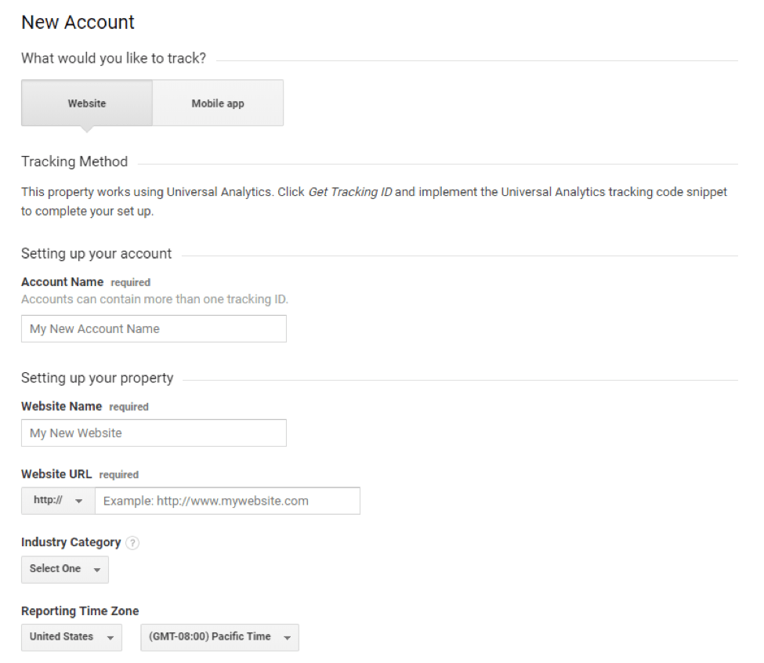Switch to the Mobile app tab
The height and width of the screenshot is (663, 764).
[218, 103]
